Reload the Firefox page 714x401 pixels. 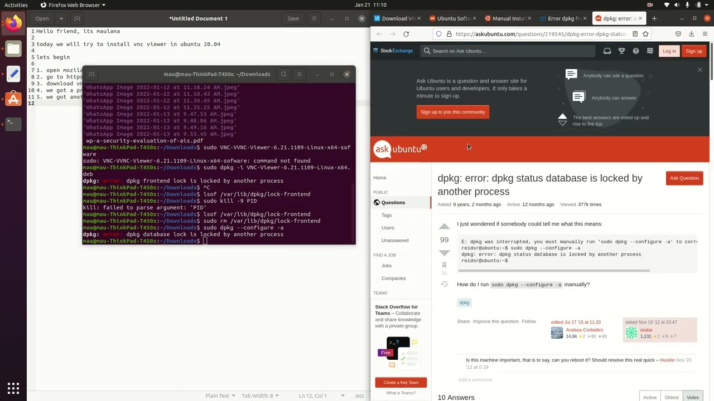(x=406, y=34)
